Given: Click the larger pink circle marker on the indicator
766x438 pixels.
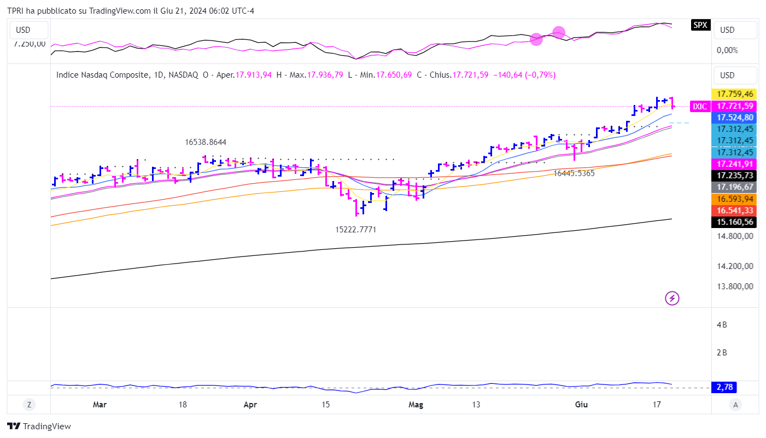Looking at the screenshot, I should 558,32.
